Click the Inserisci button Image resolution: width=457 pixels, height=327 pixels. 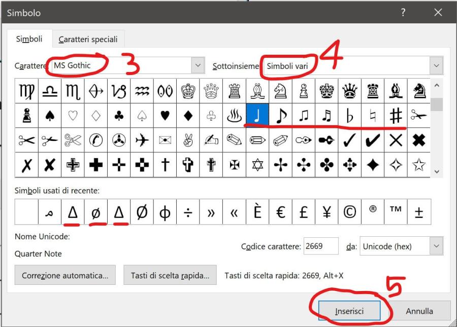click(x=351, y=311)
